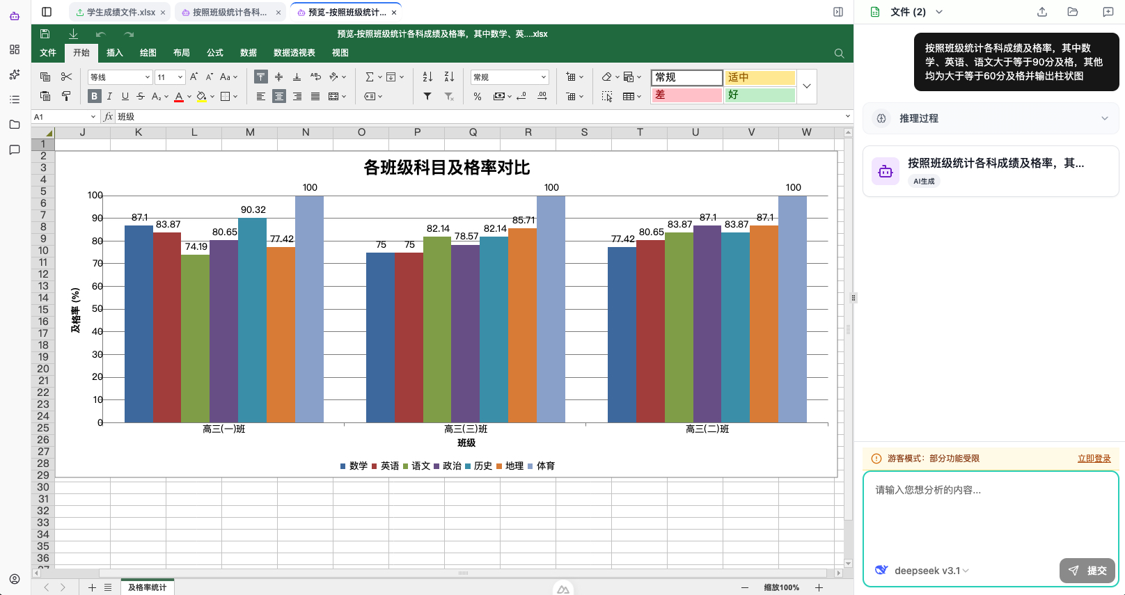Open the 插入 ribbon tab

114,53
